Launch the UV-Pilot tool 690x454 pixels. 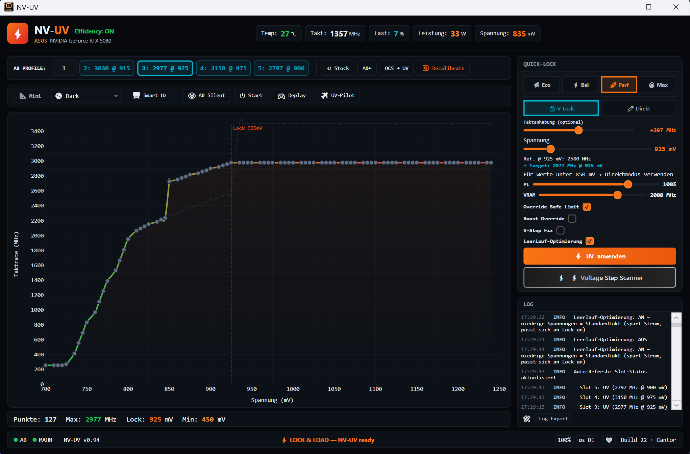pyautogui.click(x=337, y=96)
